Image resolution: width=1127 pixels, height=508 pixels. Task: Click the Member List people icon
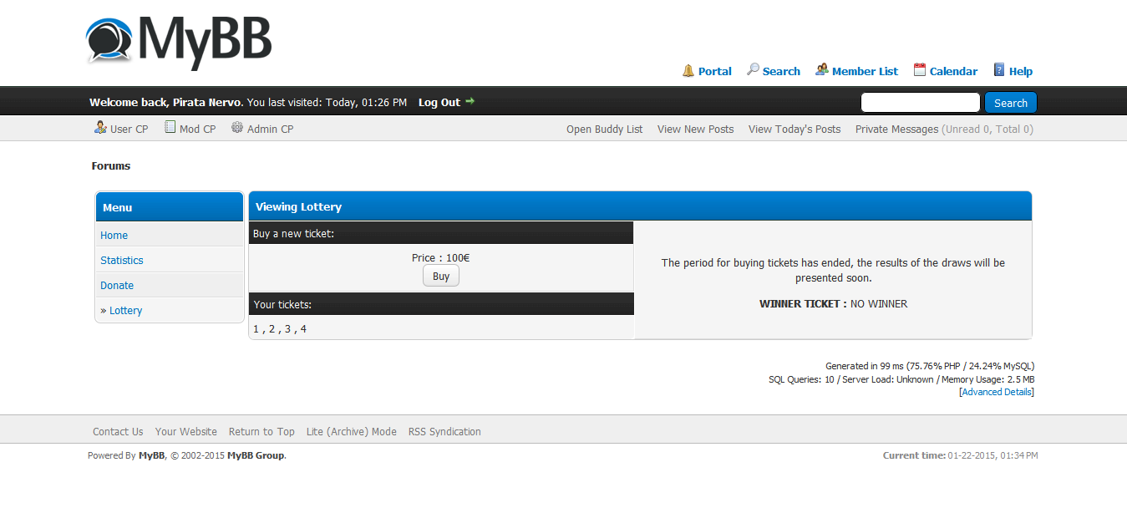[x=822, y=69]
